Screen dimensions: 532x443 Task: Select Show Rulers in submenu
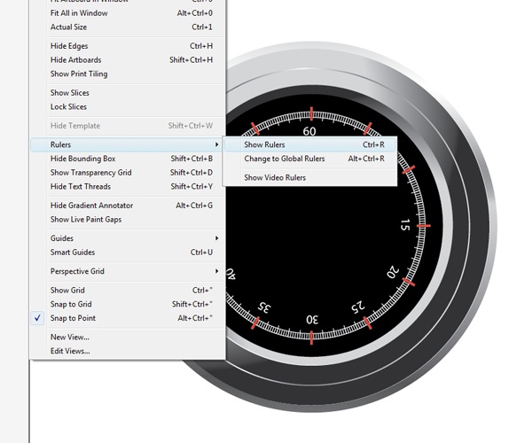(x=309, y=144)
